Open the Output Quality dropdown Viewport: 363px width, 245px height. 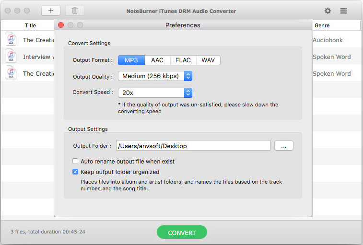[155, 76]
